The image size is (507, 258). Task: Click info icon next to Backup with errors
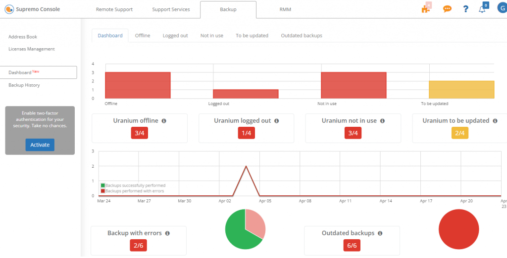coord(167,233)
